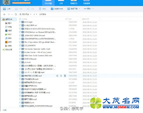Tick the checkbox for XVSR-036.mp4
143x113 pixels.
tap(20, 59)
